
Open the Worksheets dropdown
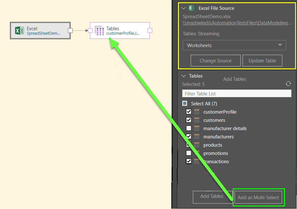point(234,45)
